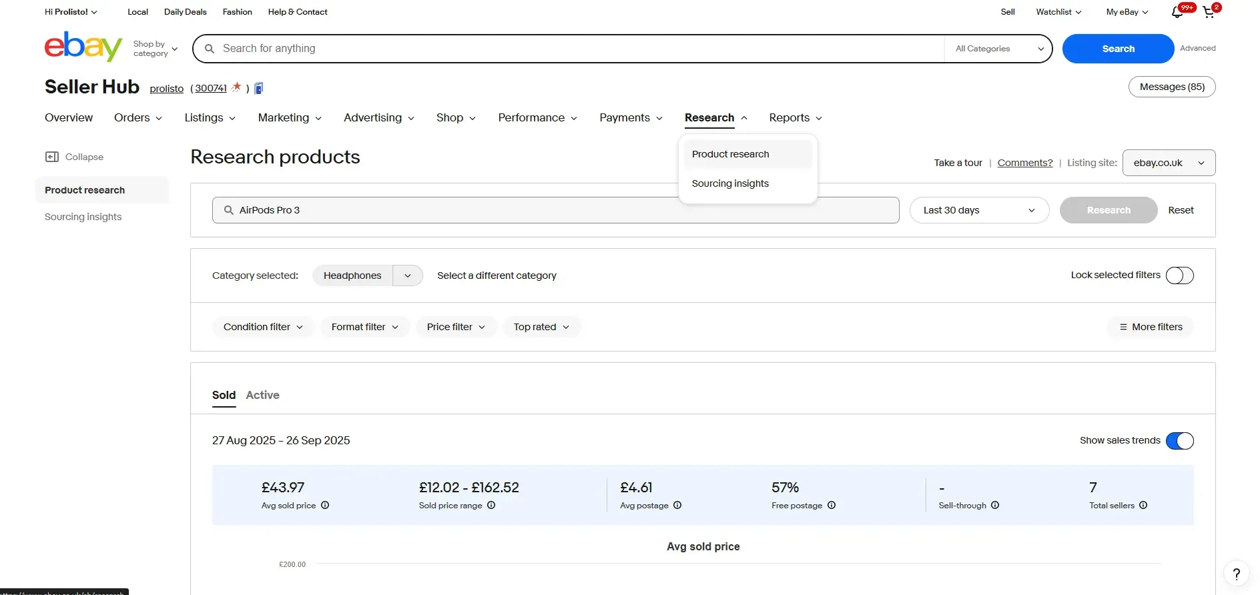Open Help & Contact link

298,12
